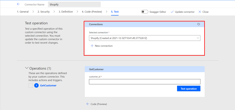Click the checkmark icon of Update connector
Viewport: 235px width, 110px height.
[x=172, y=12]
